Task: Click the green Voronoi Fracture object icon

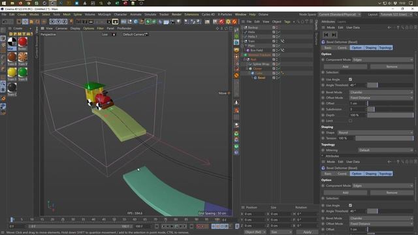Action: [246, 55]
